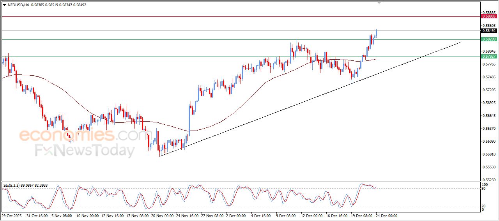This screenshot has height=221, width=499.
Task: Click the 29 Oct 2025 date label
Action: [13, 216]
